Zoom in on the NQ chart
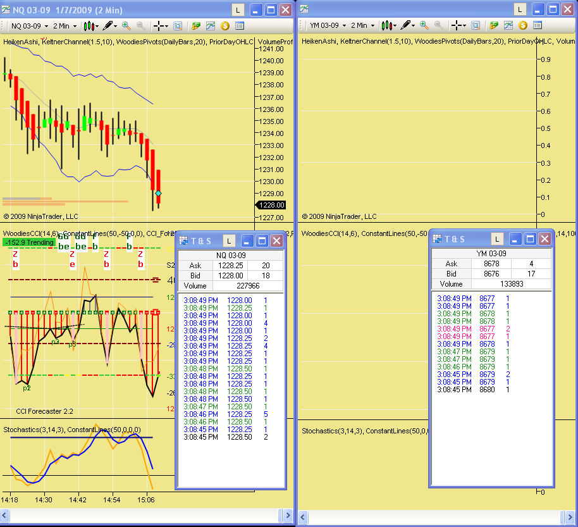 [x=126, y=26]
